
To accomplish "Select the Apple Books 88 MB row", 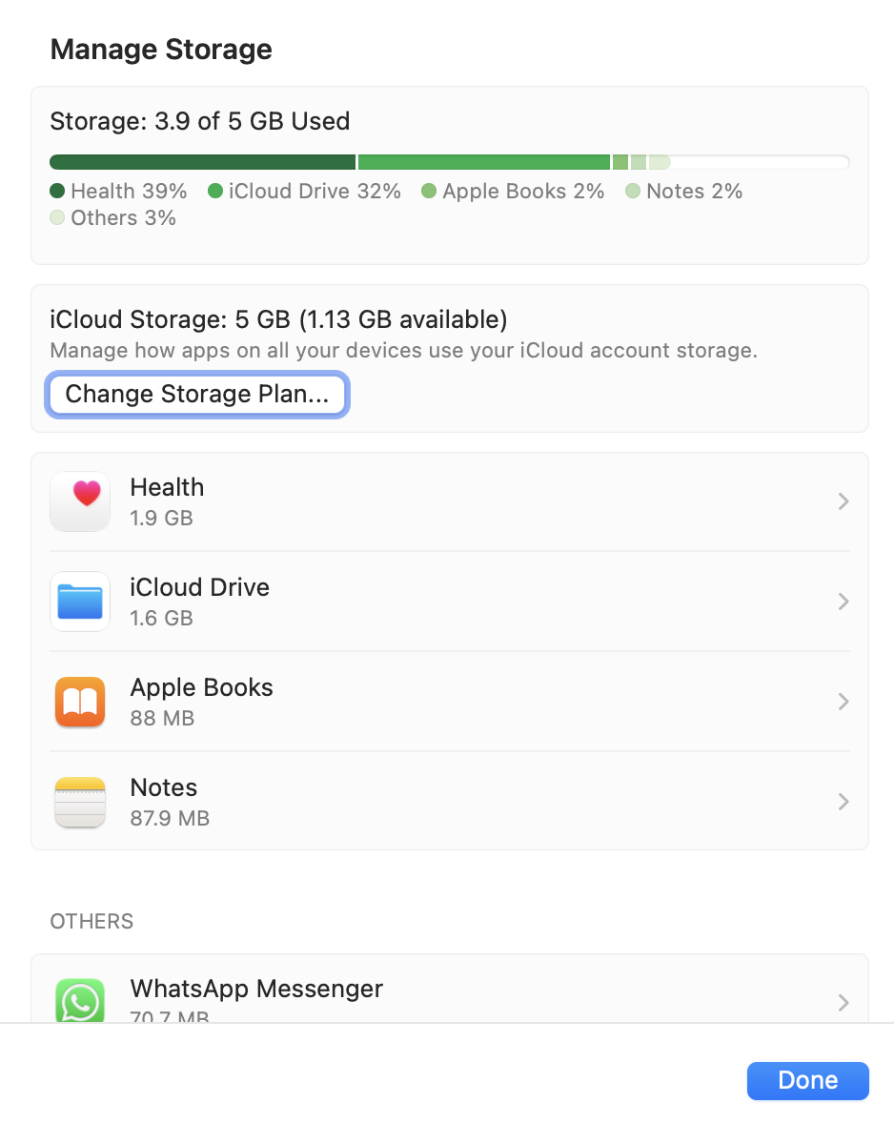I will click(450, 702).
